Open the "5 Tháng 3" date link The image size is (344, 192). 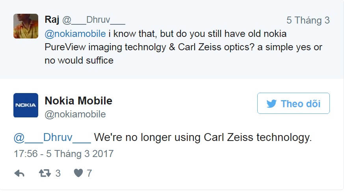click(x=308, y=20)
